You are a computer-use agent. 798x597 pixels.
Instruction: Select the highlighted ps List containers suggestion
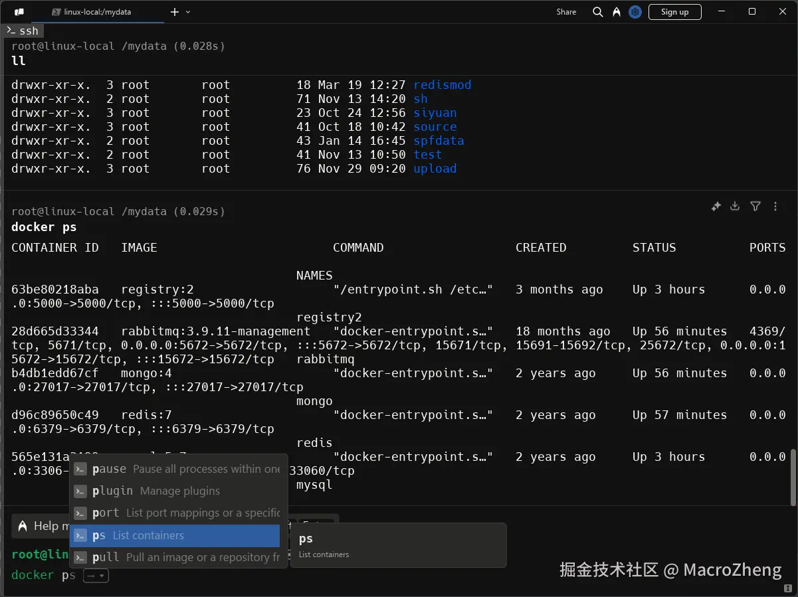pyautogui.click(x=175, y=535)
